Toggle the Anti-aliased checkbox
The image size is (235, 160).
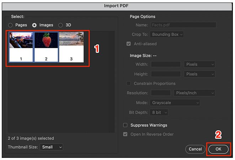tap(129, 44)
